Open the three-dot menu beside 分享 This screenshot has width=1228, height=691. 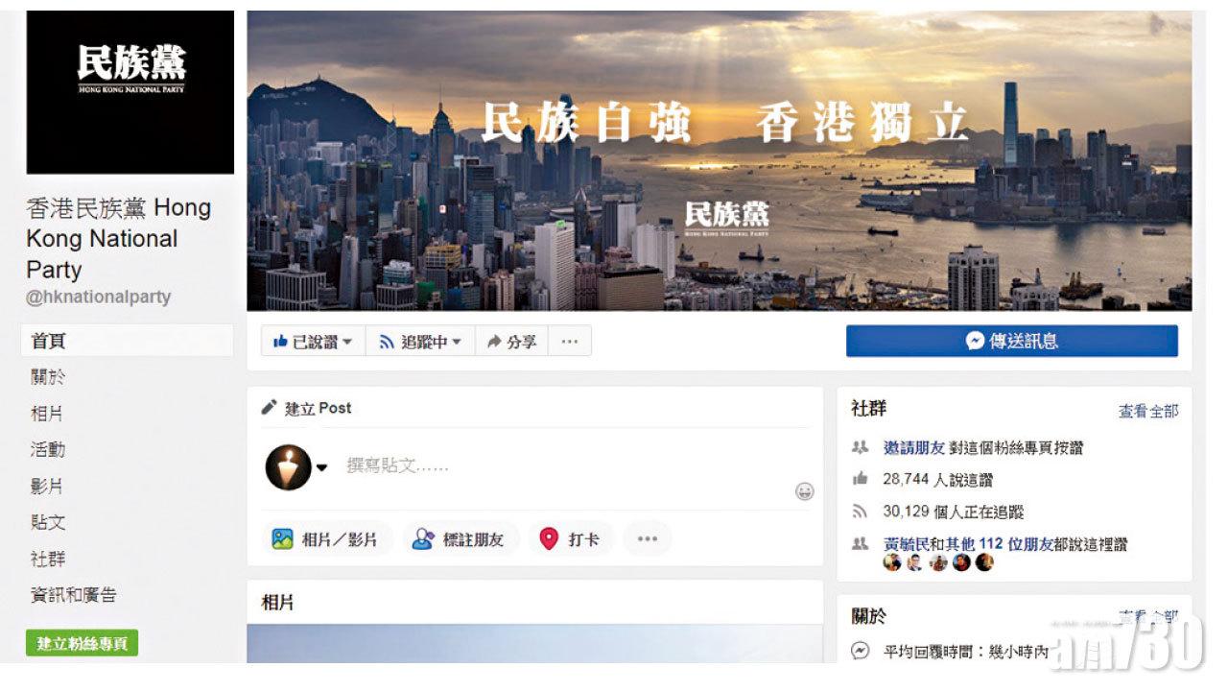(570, 341)
